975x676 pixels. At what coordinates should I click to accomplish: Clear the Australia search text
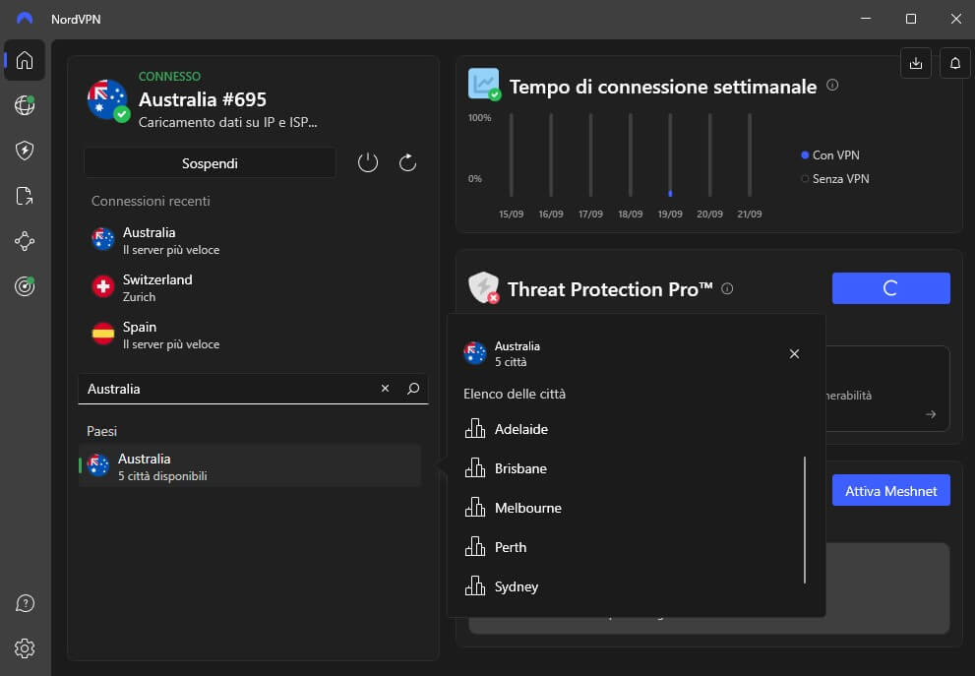385,388
